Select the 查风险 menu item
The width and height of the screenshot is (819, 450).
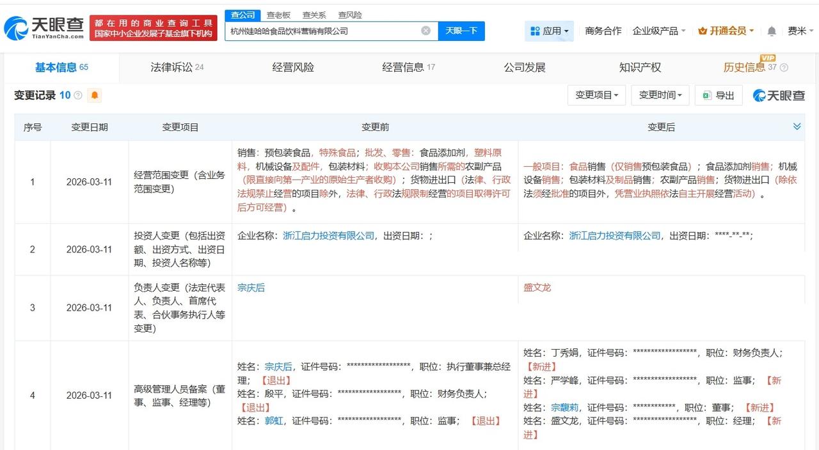(351, 14)
